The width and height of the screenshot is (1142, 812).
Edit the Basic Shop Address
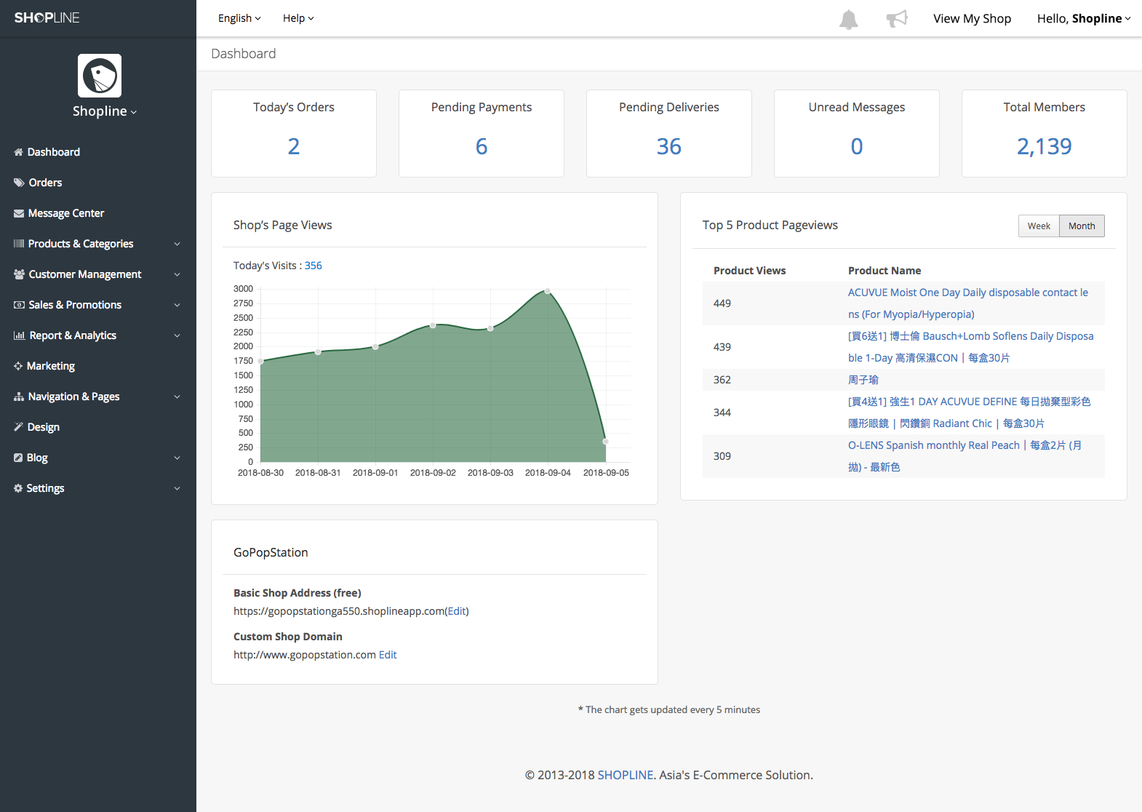457,611
